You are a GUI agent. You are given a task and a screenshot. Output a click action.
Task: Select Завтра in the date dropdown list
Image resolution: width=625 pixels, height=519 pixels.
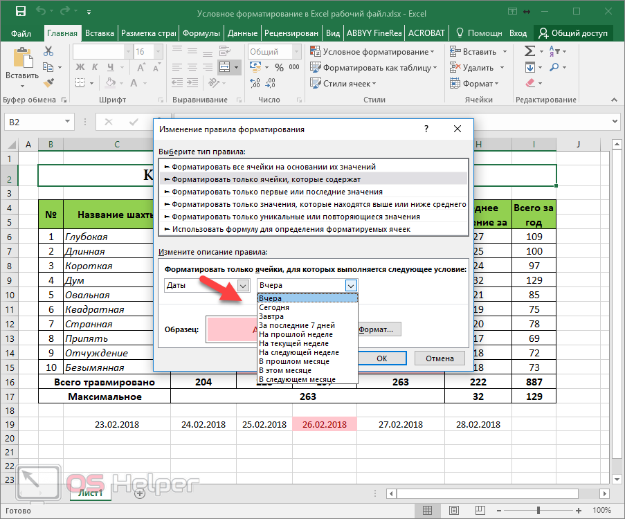coord(307,316)
